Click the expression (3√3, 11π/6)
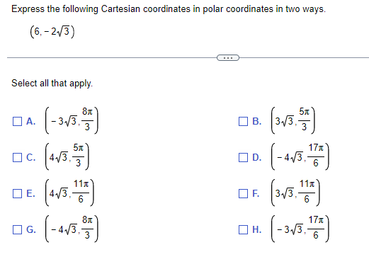Image resolution: width=369 pixels, height=269 pixels. point(295,193)
